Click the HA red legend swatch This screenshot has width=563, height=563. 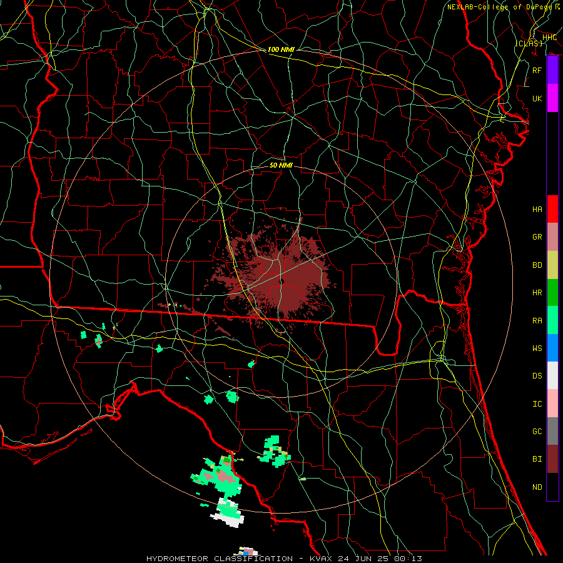click(552, 209)
